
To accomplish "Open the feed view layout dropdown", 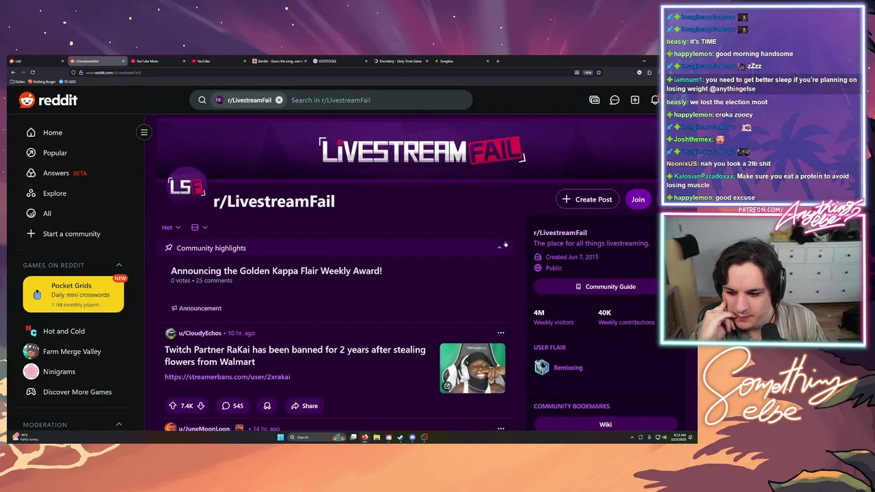I will pos(199,228).
